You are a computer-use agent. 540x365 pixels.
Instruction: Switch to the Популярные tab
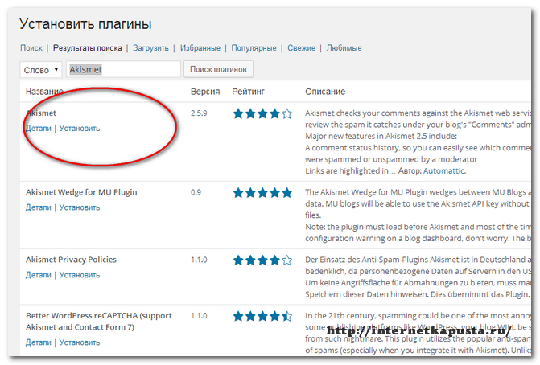(254, 48)
